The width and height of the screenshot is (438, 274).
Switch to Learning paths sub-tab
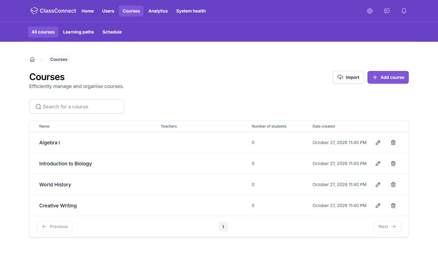(78, 32)
